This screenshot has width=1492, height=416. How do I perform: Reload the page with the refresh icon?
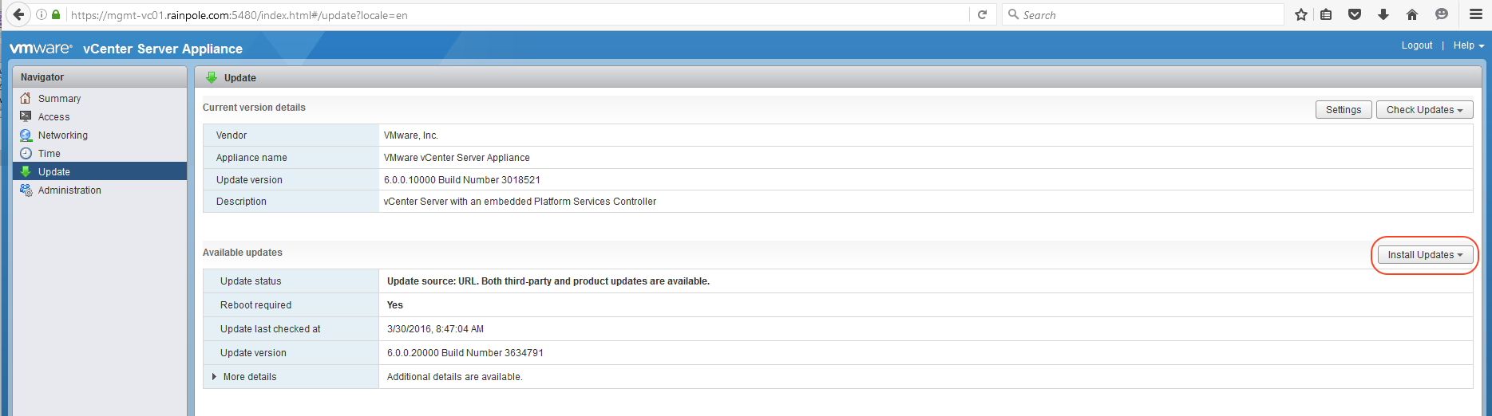pyautogui.click(x=982, y=14)
